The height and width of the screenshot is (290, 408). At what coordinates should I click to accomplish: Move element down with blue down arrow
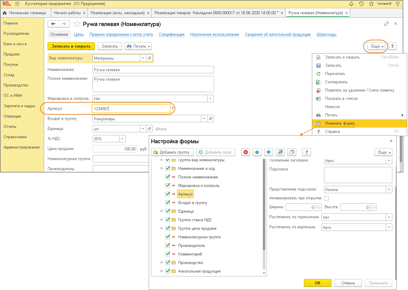point(268,152)
